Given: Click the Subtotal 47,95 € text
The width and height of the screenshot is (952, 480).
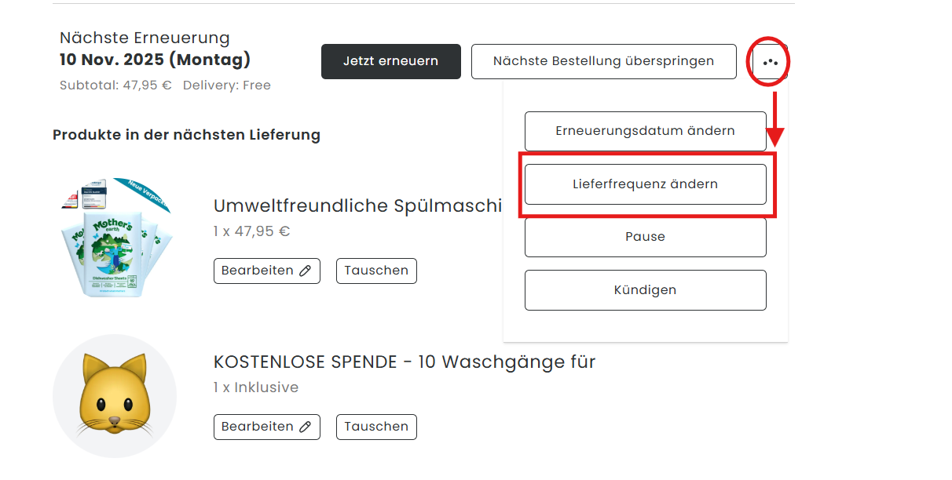Looking at the screenshot, I should pyautogui.click(x=115, y=85).
